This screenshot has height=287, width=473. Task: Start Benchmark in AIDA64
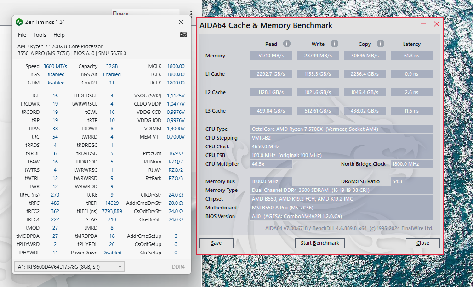point(320,243)
